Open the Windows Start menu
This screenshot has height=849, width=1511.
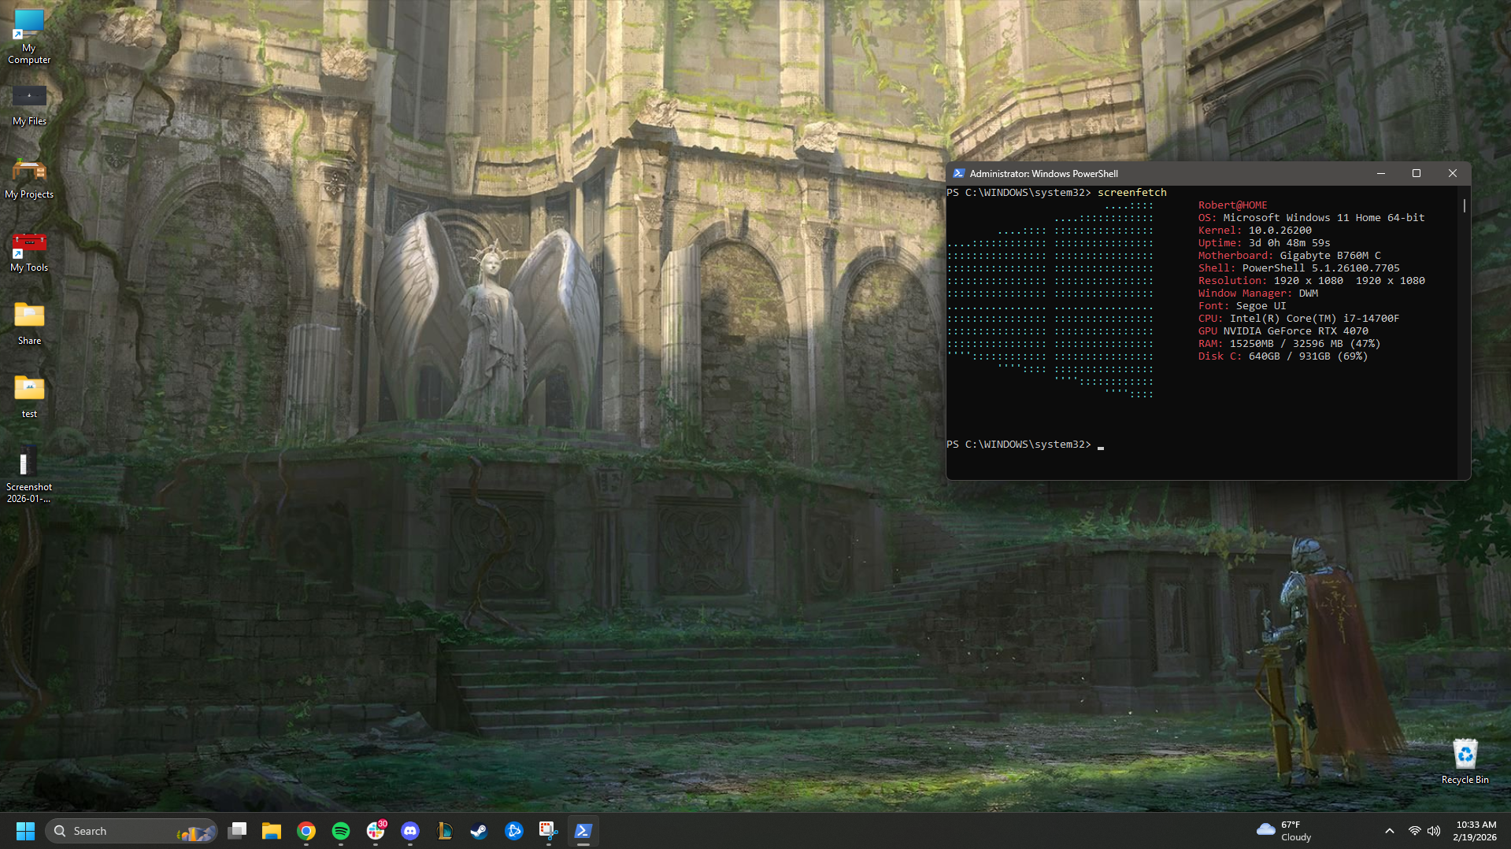pos(25,831)
